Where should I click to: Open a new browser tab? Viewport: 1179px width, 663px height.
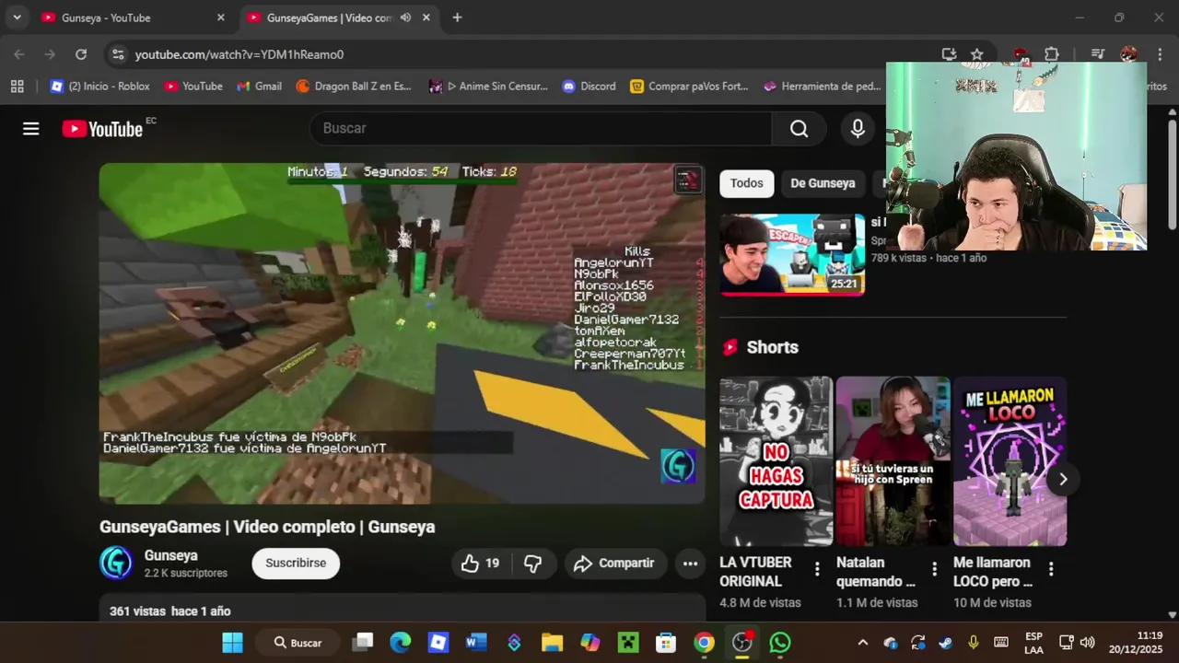457,17
